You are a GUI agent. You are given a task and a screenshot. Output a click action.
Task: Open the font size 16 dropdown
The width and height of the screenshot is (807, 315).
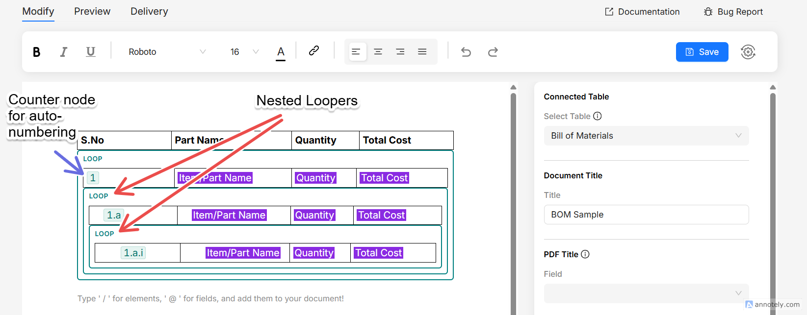tap(244, 52)
